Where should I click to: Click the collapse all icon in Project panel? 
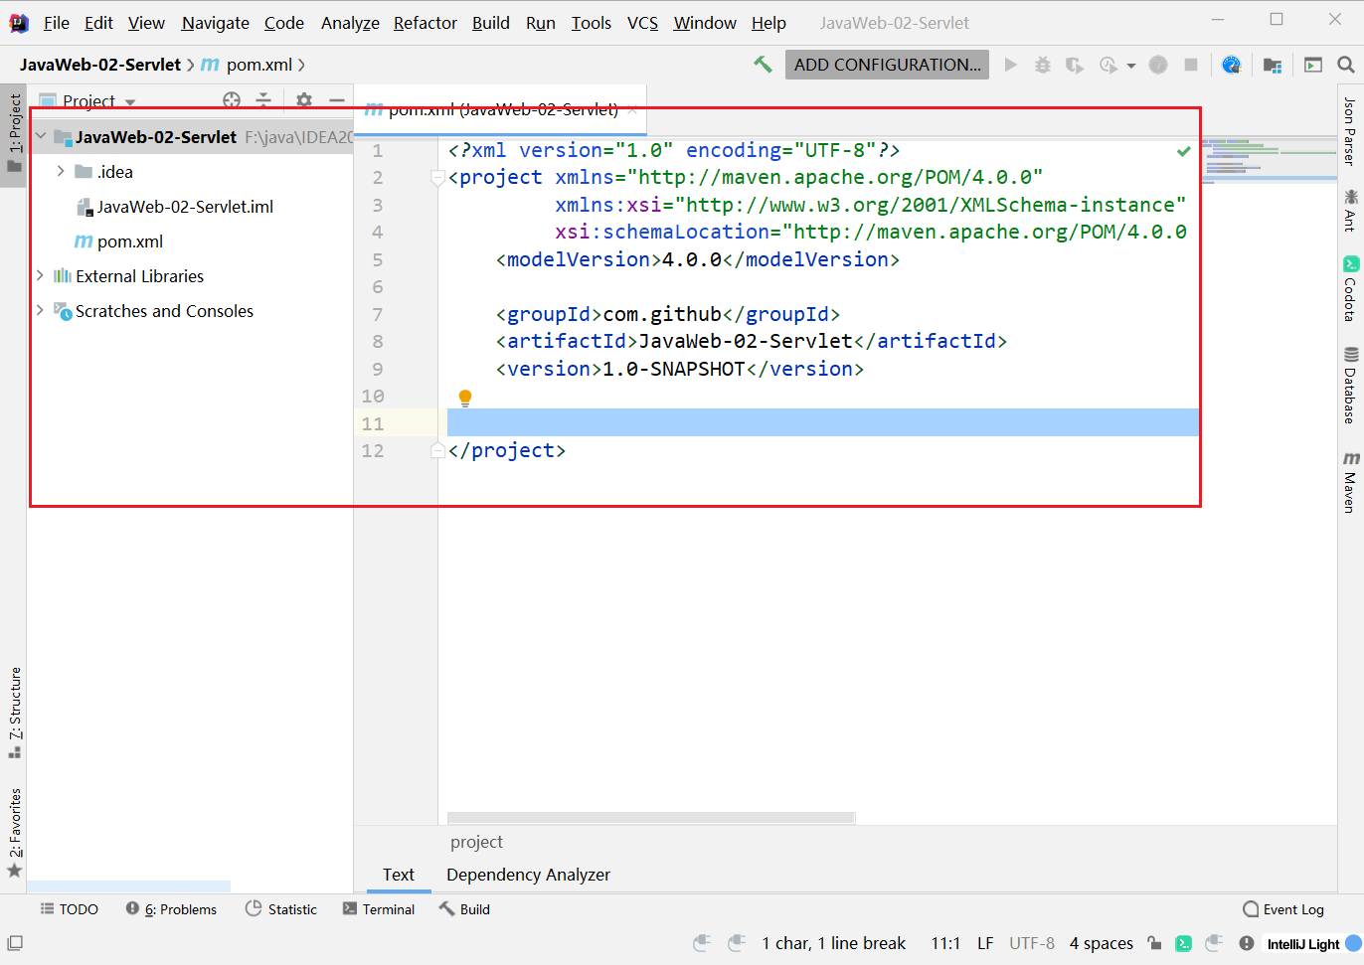(x=263, y=100)
